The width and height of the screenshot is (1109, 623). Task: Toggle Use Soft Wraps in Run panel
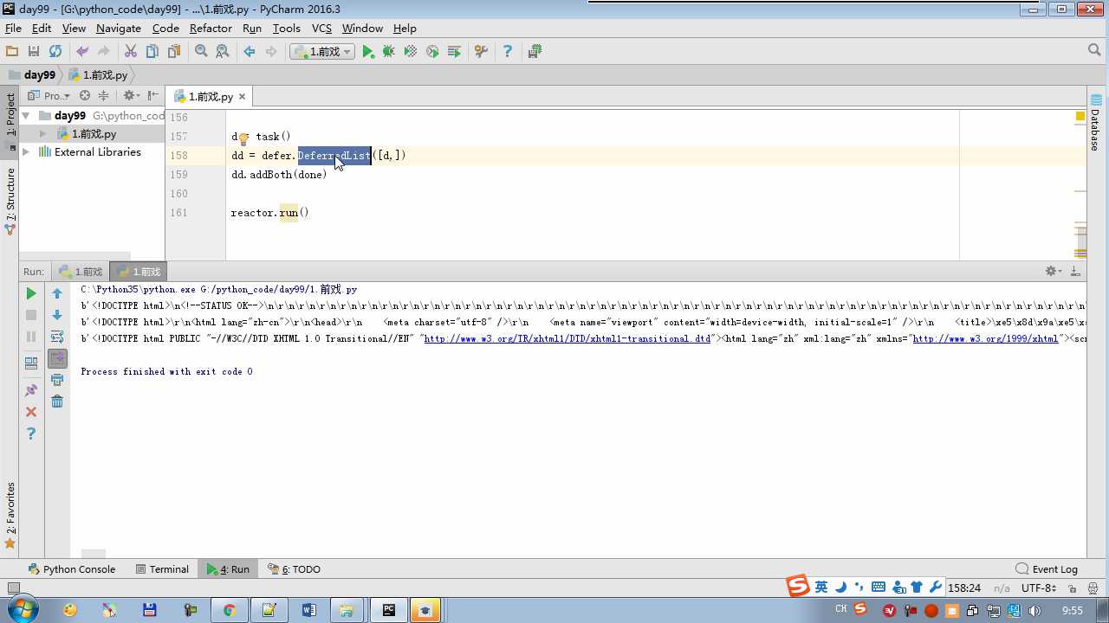coord(57,337)
